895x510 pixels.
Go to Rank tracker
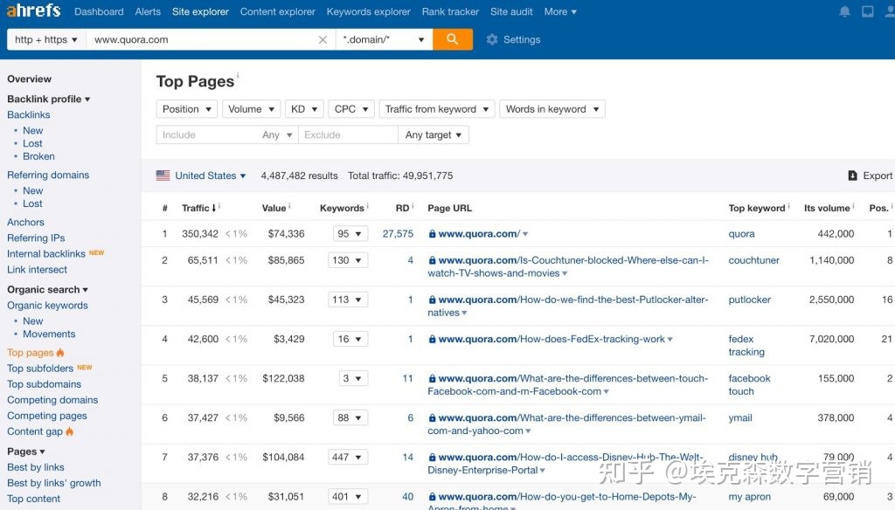click(x=450, y=11)
